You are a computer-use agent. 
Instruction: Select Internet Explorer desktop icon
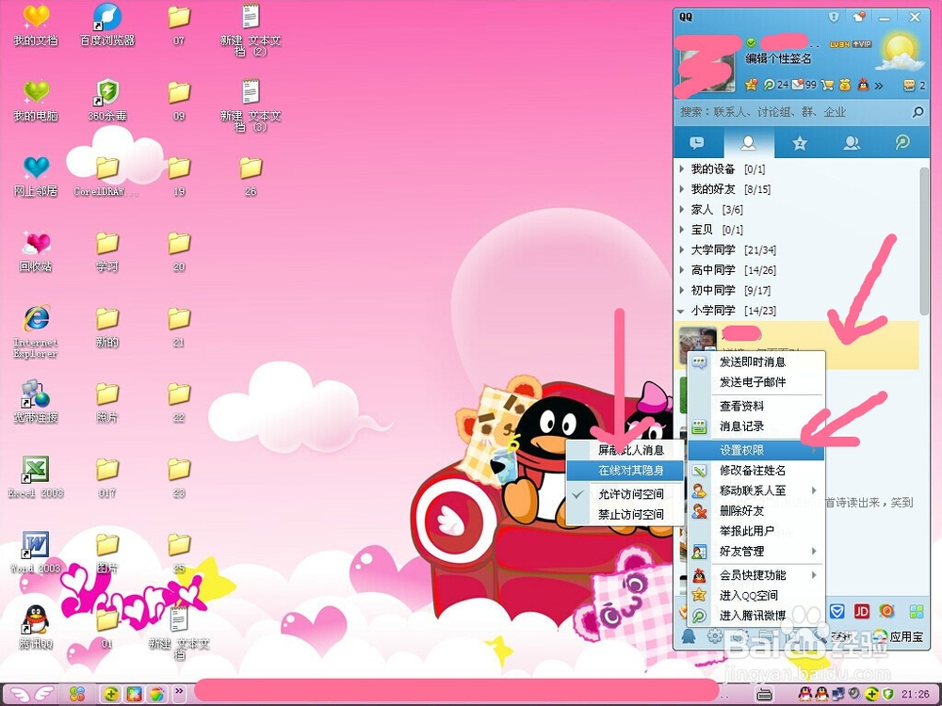(x=36, y=331)
